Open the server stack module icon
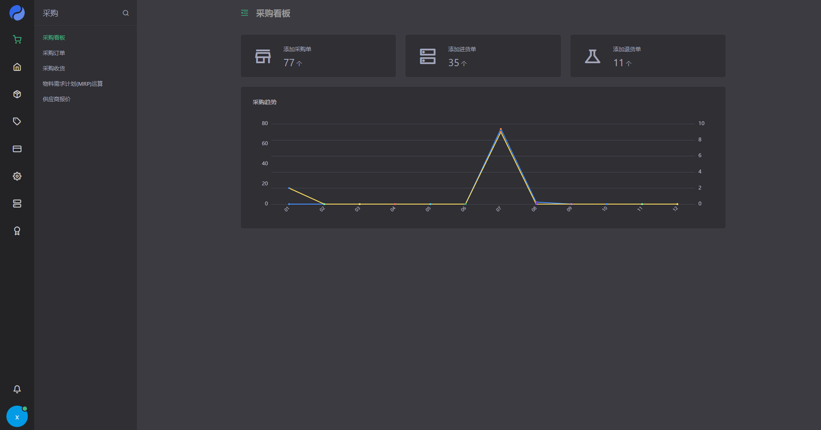The height and width of the screenshot is (430, 821). (17, 204)
